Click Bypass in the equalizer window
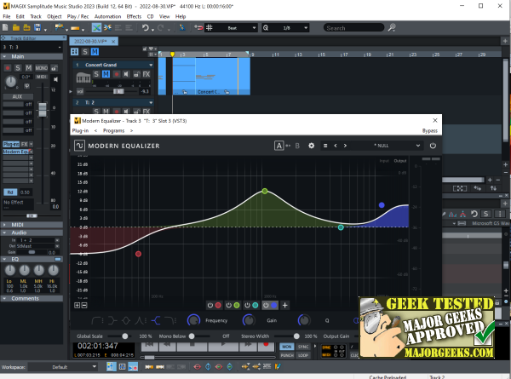 [x=430, y=130]
